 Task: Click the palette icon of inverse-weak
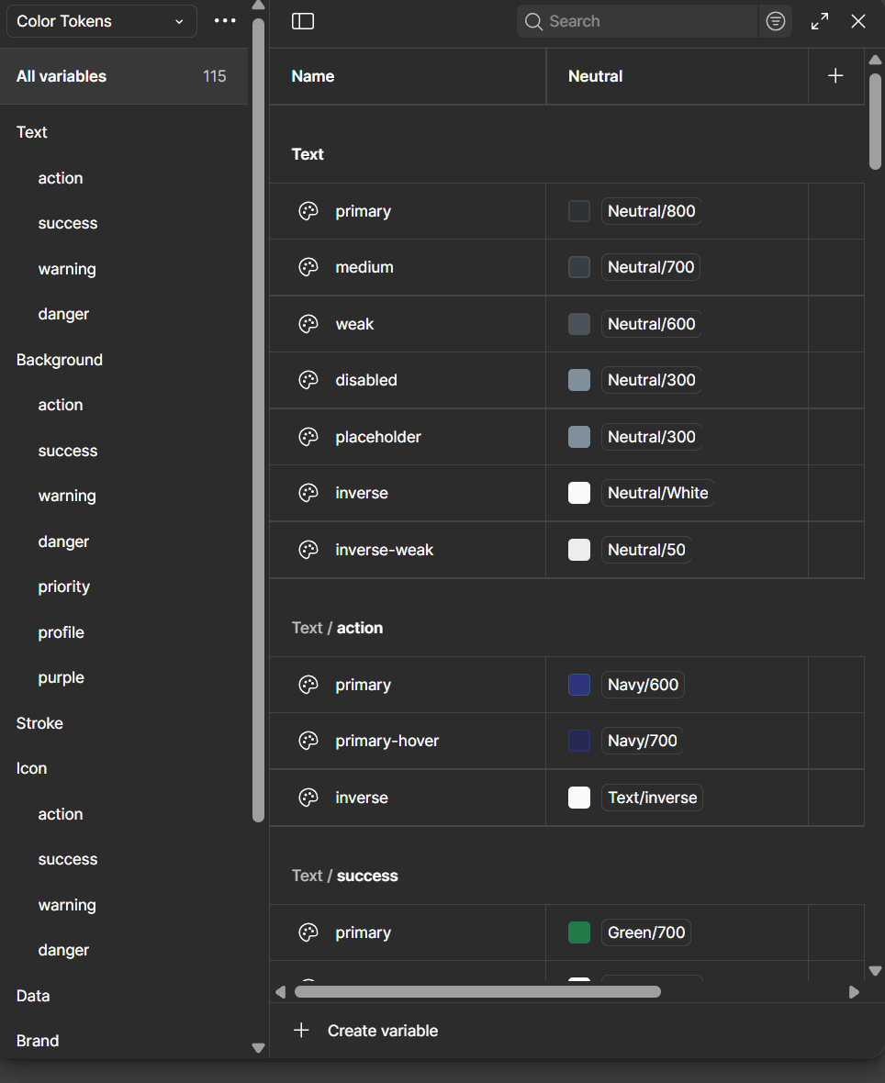point(308,550)
